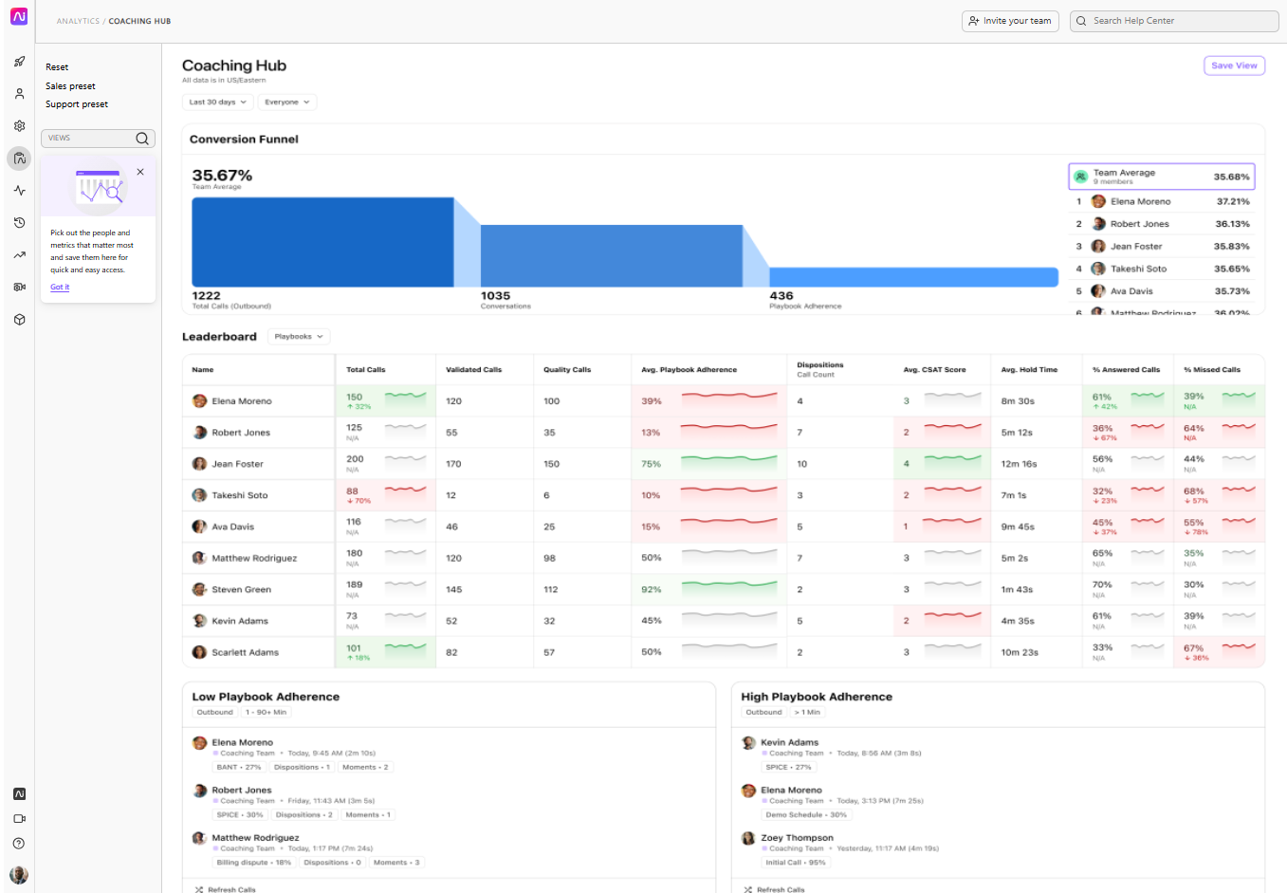Screen dimensions: 1287x893
Task: Click the BANT • 27% tag
Action: [239, 768]
